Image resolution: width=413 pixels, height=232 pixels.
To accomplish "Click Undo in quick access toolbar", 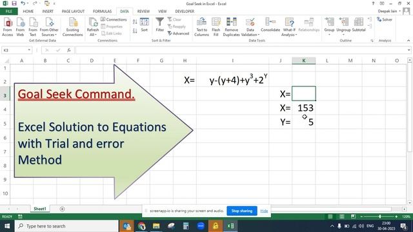I will tap(23, 3).
